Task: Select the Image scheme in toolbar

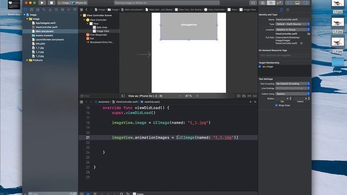Action: pos(64,3)
